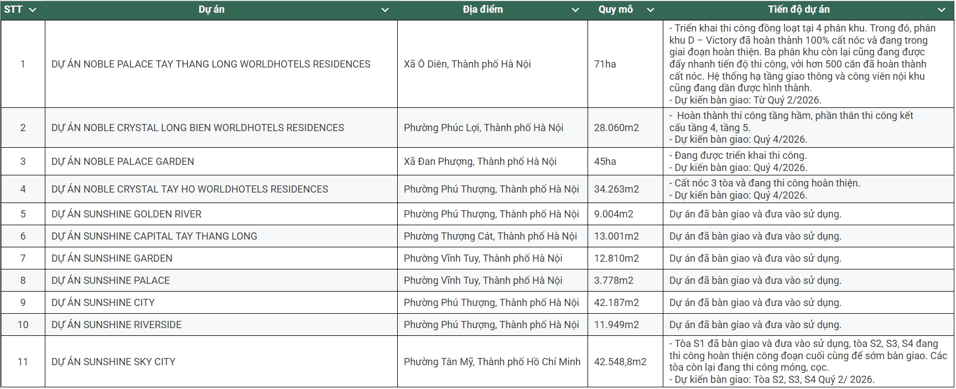Click cell DỰ ÁN SUNSHINE PALACE
The width and height of the screenshot is (956, 389).
[x=221, y=281]
